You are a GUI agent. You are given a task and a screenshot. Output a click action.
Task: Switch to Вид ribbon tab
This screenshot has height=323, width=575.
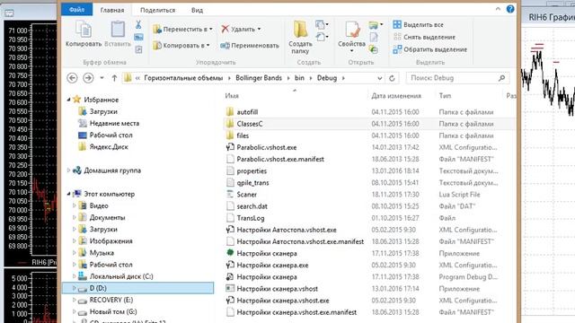coord(197,10)
